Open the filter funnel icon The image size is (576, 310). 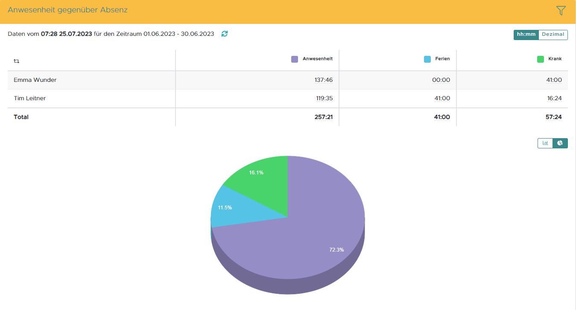[561, 11]
